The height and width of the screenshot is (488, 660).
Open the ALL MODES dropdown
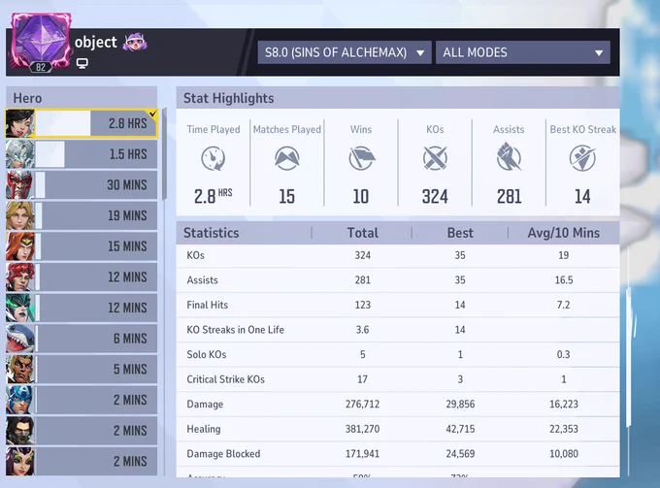pyautogui.click(x=523, y=52)
